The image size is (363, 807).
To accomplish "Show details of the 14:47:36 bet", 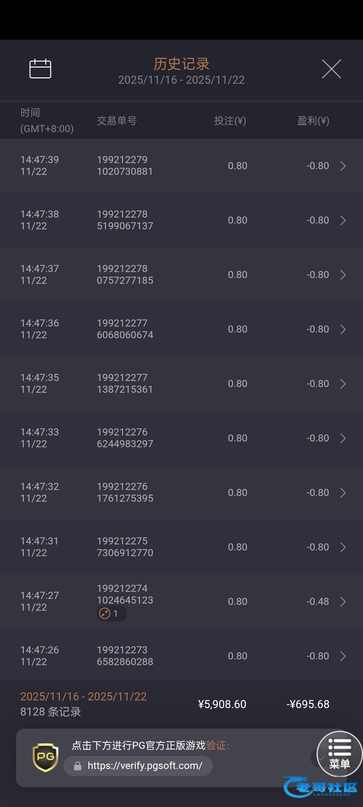I will (x=343, y=329).
